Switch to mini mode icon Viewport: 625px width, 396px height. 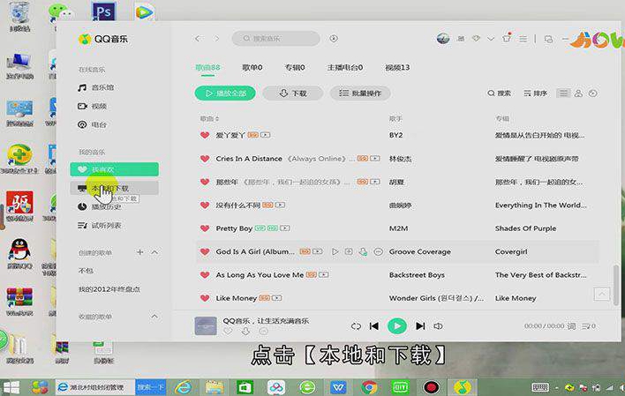[x=549, y=39]
